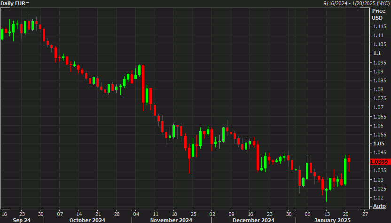The image size is (391, 223).
Task: Click the tall green candle at January 20
Action: (345, 171)
